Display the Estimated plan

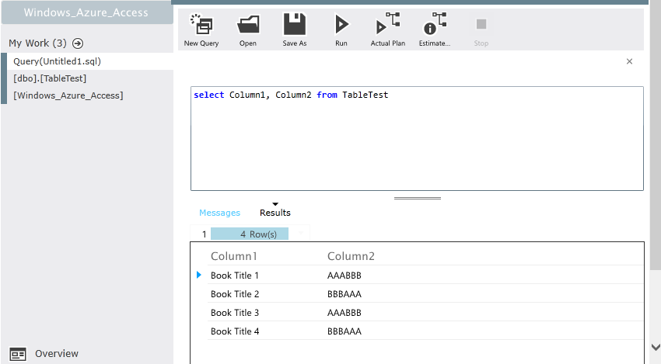pyautogui.click(x=435, y=26)
